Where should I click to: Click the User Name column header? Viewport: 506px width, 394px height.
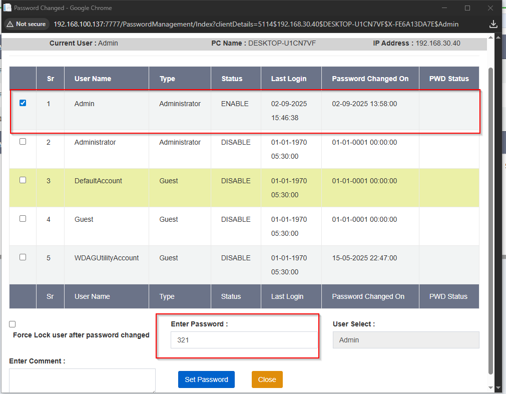pos(93,79)
